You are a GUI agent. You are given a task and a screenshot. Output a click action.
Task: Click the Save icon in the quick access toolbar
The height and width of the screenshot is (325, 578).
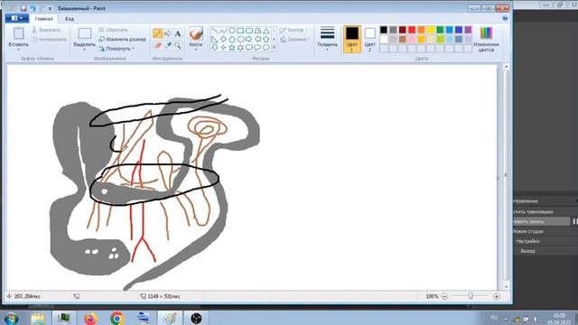[x=23, y=8]
